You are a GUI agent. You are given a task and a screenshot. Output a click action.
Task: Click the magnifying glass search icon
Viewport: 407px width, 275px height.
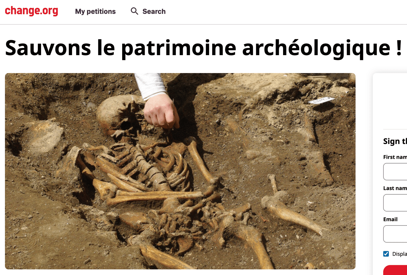click(134, 11)
